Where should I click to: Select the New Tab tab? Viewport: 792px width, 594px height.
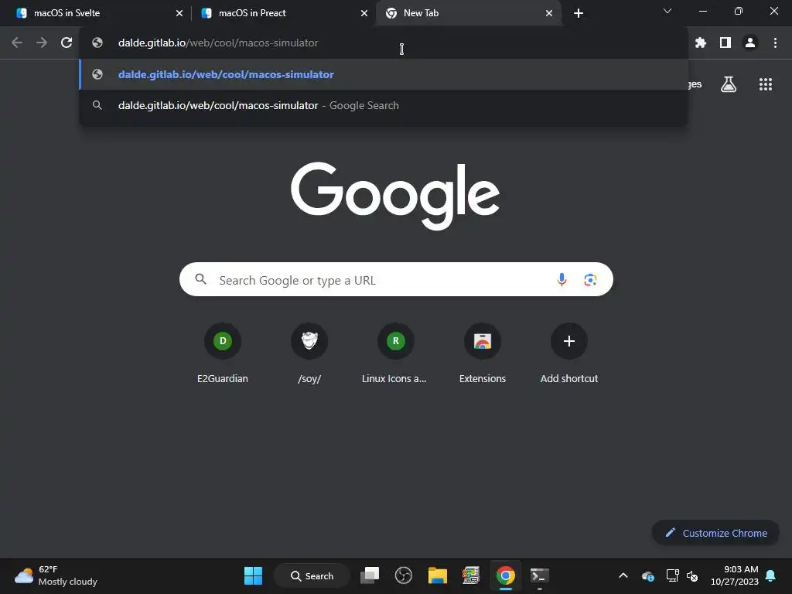coord(468,13)
